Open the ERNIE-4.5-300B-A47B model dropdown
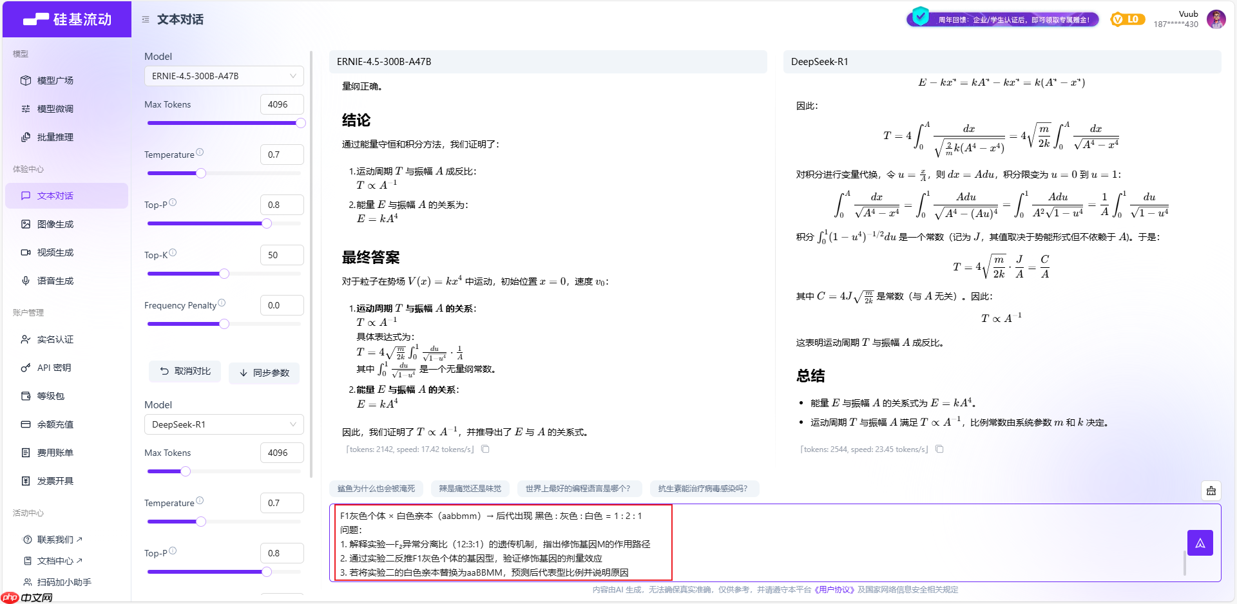 (224, 75)
